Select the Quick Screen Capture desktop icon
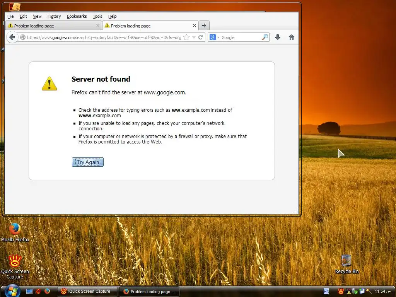Image resolution: width=396 pixels, height=297 pixels. coord(15,267)
